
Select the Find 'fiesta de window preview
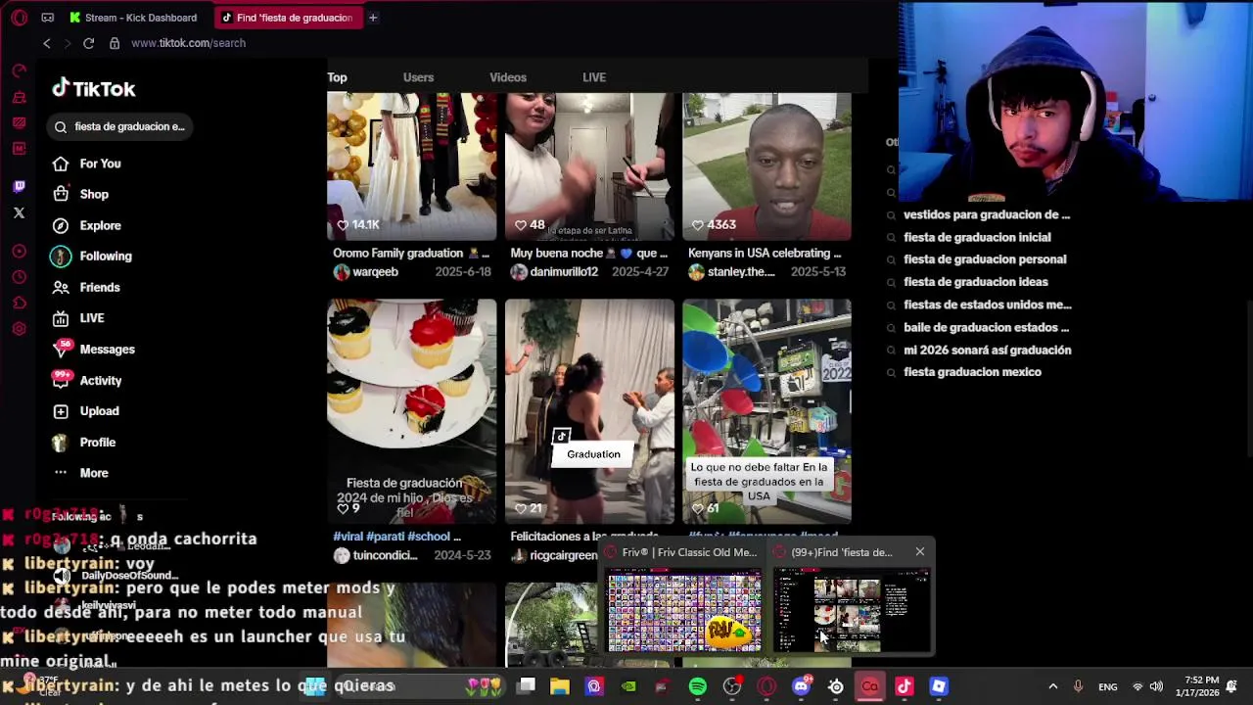point(852,612)
